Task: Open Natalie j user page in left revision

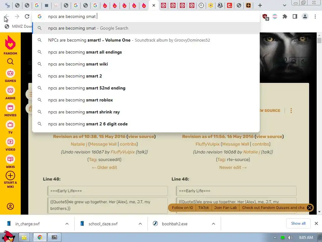Action: tap(79, 144)
